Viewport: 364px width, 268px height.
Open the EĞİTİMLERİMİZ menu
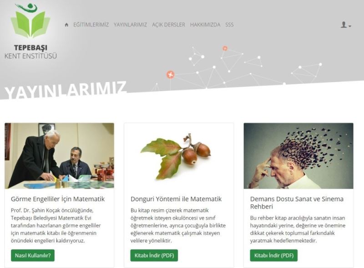click(x=91, y=25)
